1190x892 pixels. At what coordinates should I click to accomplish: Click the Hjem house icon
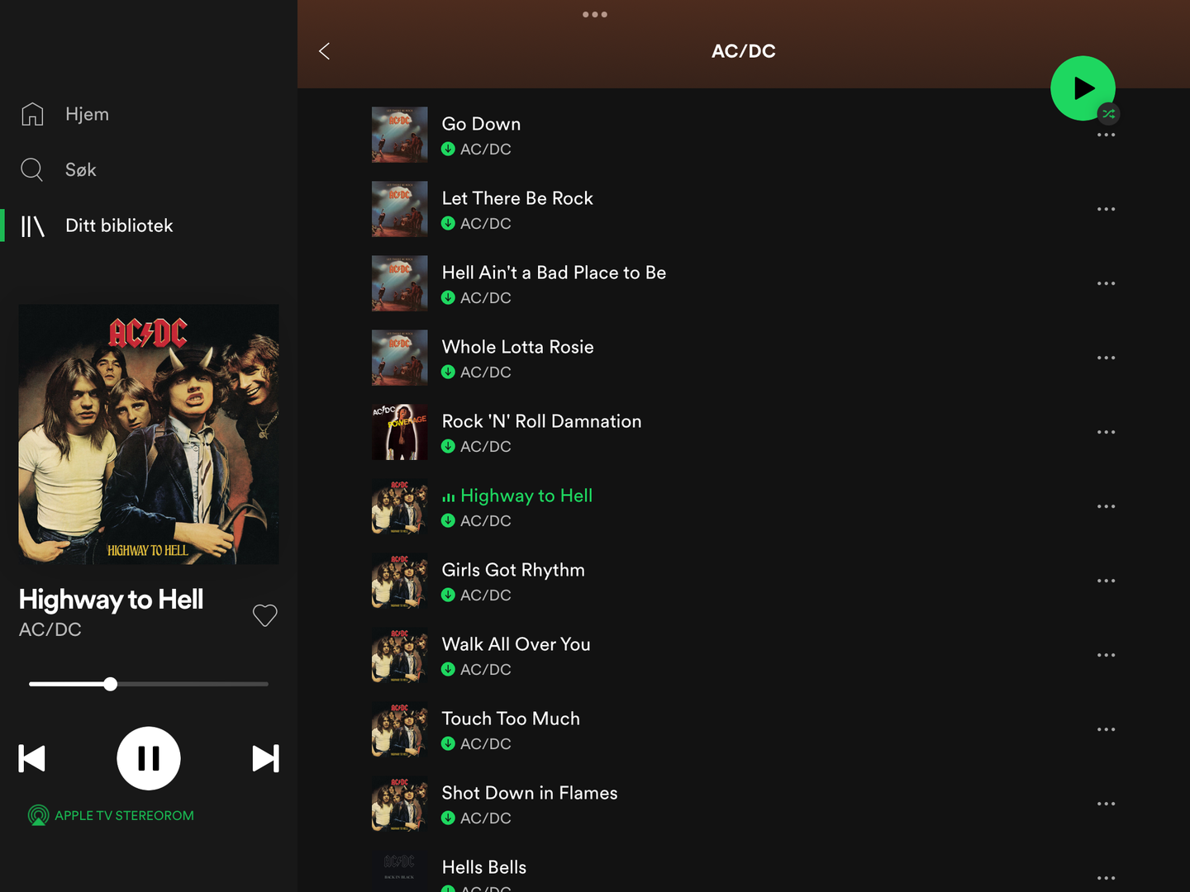click(x=32, y=114)
